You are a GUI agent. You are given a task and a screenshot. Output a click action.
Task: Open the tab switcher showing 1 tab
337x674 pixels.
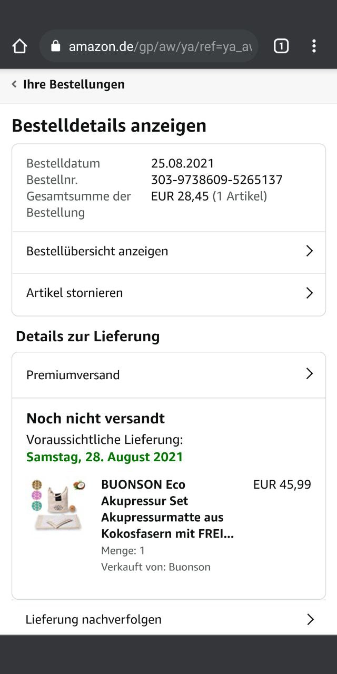tap(281, 46)
